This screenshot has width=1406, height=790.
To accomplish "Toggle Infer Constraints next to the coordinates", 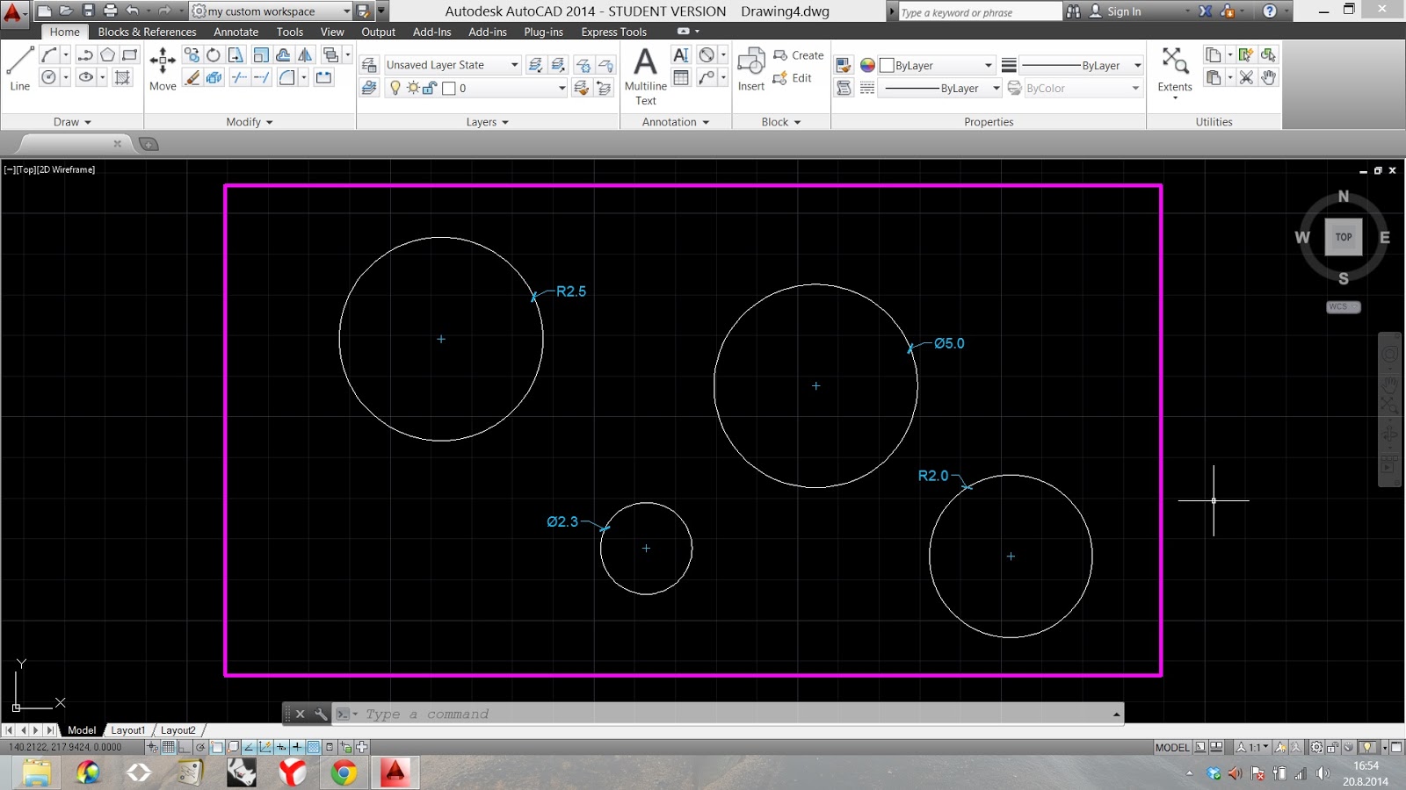I will coord(153,747).
